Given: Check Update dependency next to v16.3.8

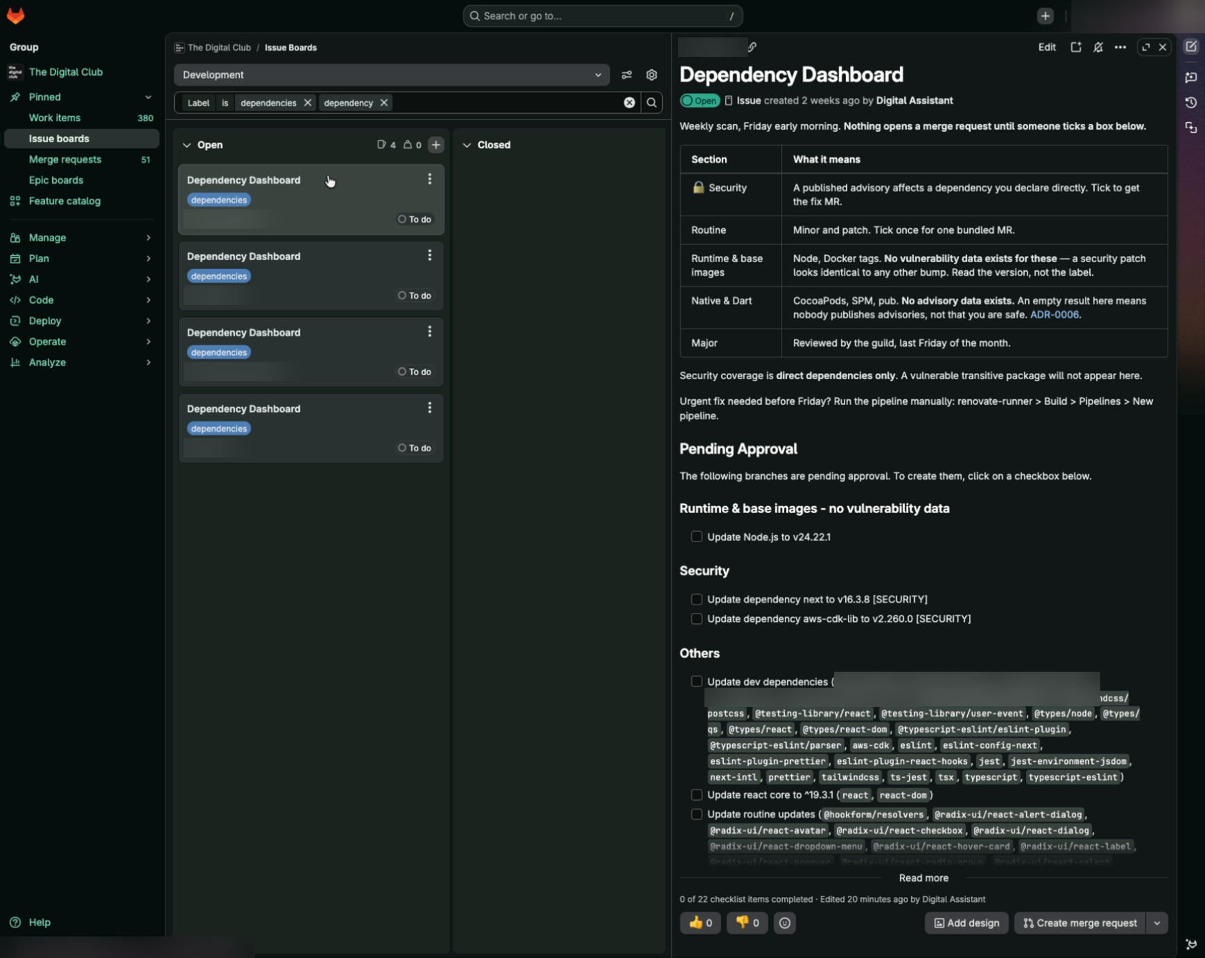Looking at the screenshot, I should pyautogui.click(x=697, y=599).
